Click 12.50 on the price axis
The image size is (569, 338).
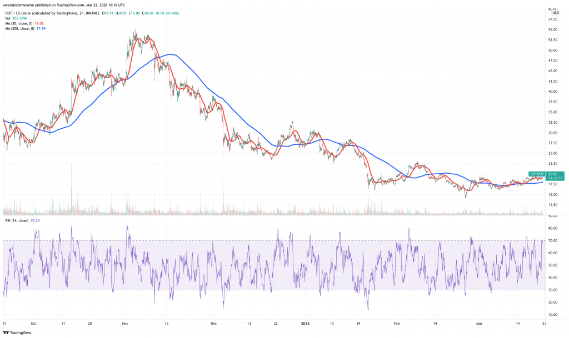(x=553, y=205)
